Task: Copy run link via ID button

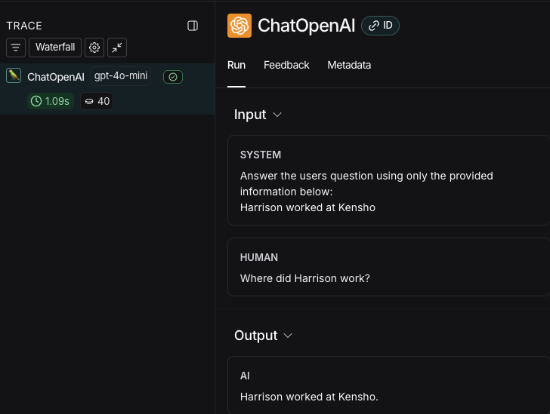Action: click(x=381, y=26)
